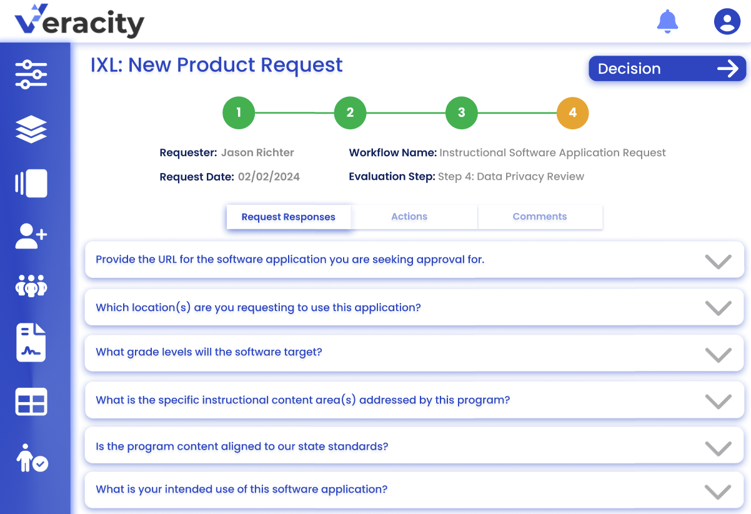Open the notifications bell
Image resolution: width=751 pixels, height=514 pixels.
click(667, 22)
